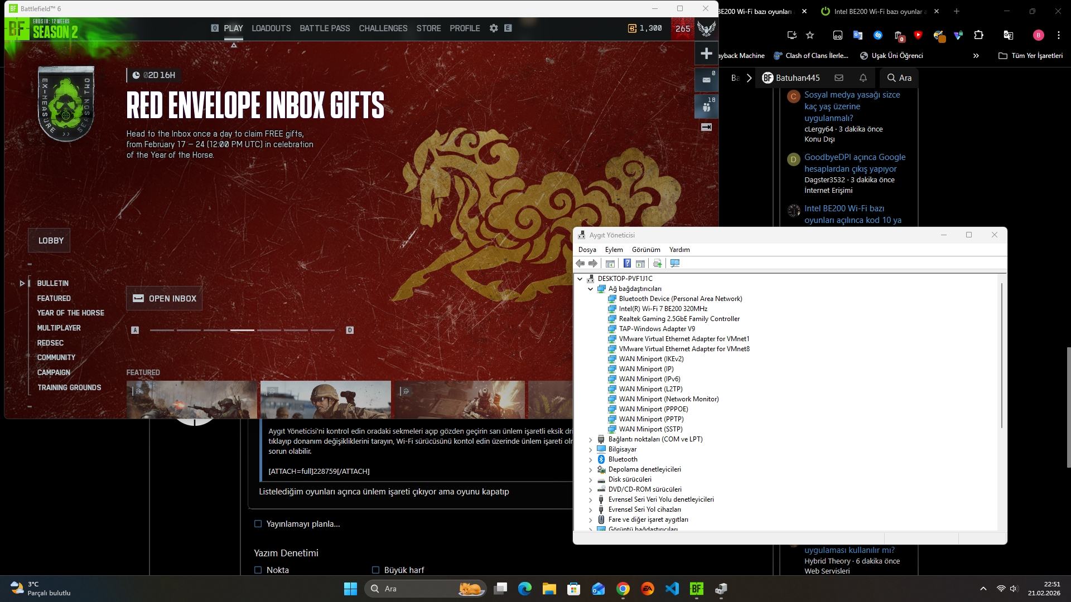The image size is (1071, 602).
Task: Open forum notifications bell icon
Action: (863, 78)
